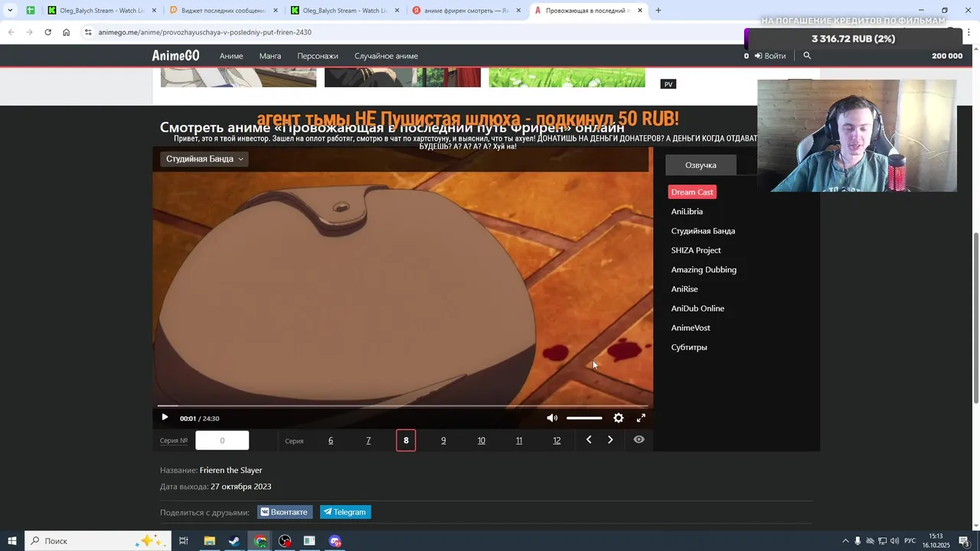Select episode 7
The image size is (980, 551).
point(368,440)
